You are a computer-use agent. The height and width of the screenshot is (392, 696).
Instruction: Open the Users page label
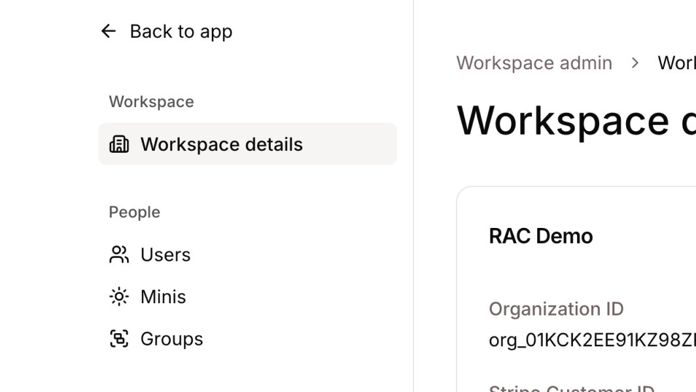(165, 254)
